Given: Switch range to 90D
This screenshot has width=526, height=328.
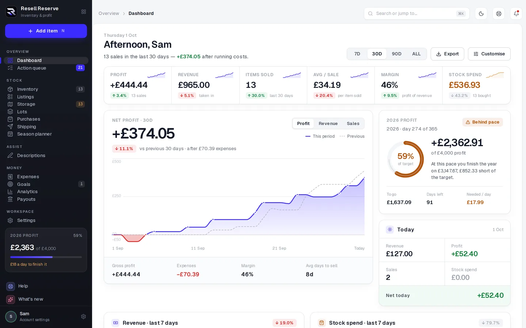Looking at the screenshot, I should [x=397, y=54].
